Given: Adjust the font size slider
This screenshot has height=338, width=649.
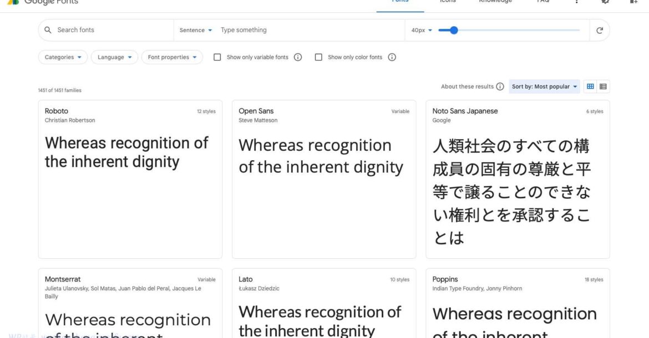Looking at the screenshot, I should 455,30.
